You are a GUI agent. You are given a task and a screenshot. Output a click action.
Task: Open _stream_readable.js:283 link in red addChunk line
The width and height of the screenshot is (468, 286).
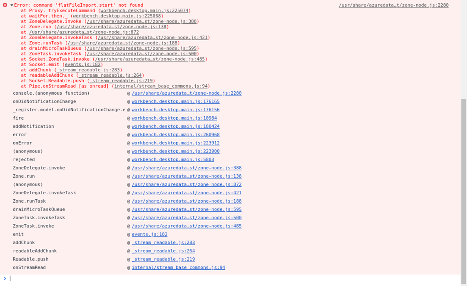click(88, 70)
